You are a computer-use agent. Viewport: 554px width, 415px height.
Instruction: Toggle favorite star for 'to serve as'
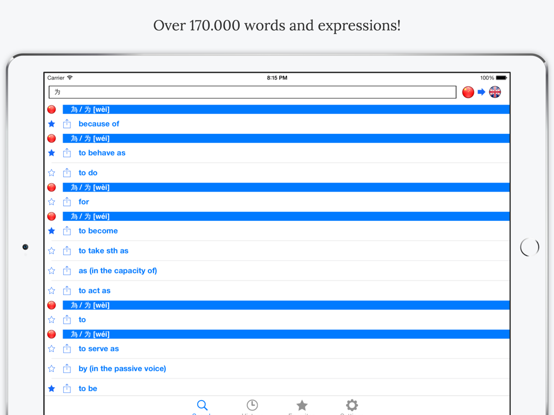pos(52,349)
